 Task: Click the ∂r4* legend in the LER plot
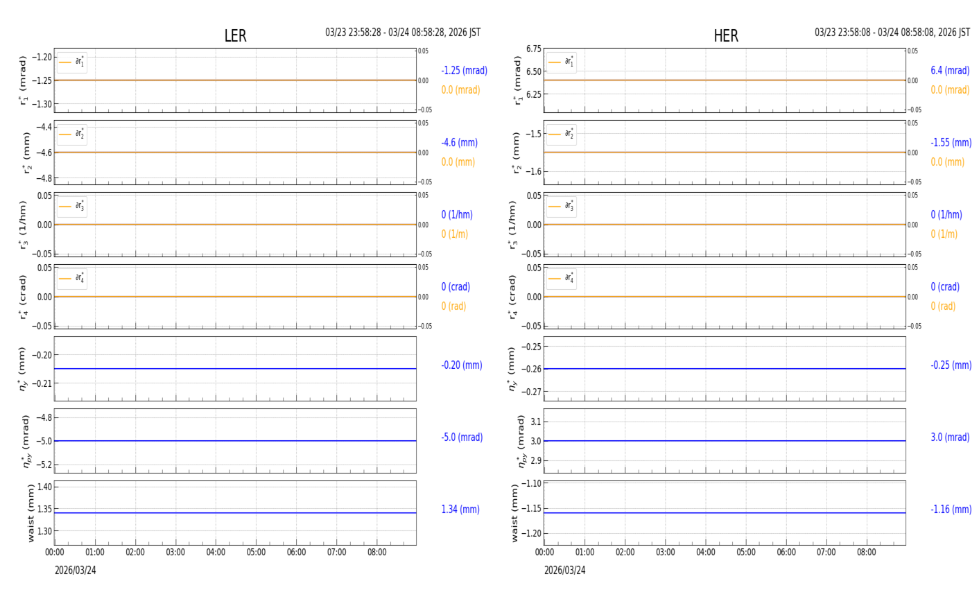(x=72, y=279)
